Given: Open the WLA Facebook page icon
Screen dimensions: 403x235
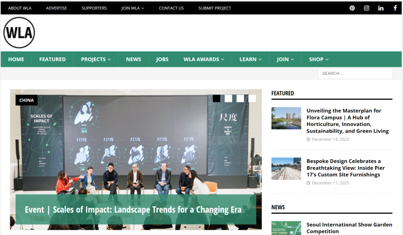Looking at the screenshot, I should (395, 8).
